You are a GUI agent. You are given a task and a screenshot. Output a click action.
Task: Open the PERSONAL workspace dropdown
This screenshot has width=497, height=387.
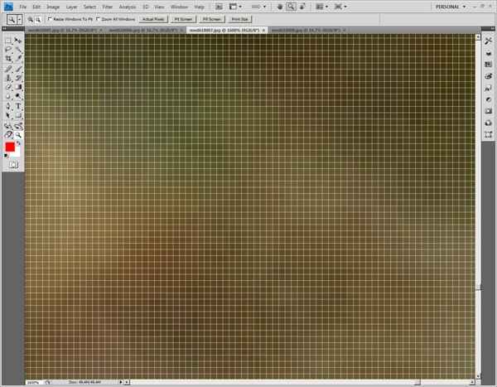click(450, 7)
